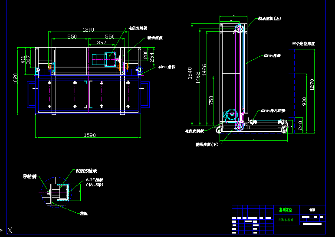Click the 1462 dimension text
The image size is (335, 237).
pyautogui.click(x=197, y=78)
